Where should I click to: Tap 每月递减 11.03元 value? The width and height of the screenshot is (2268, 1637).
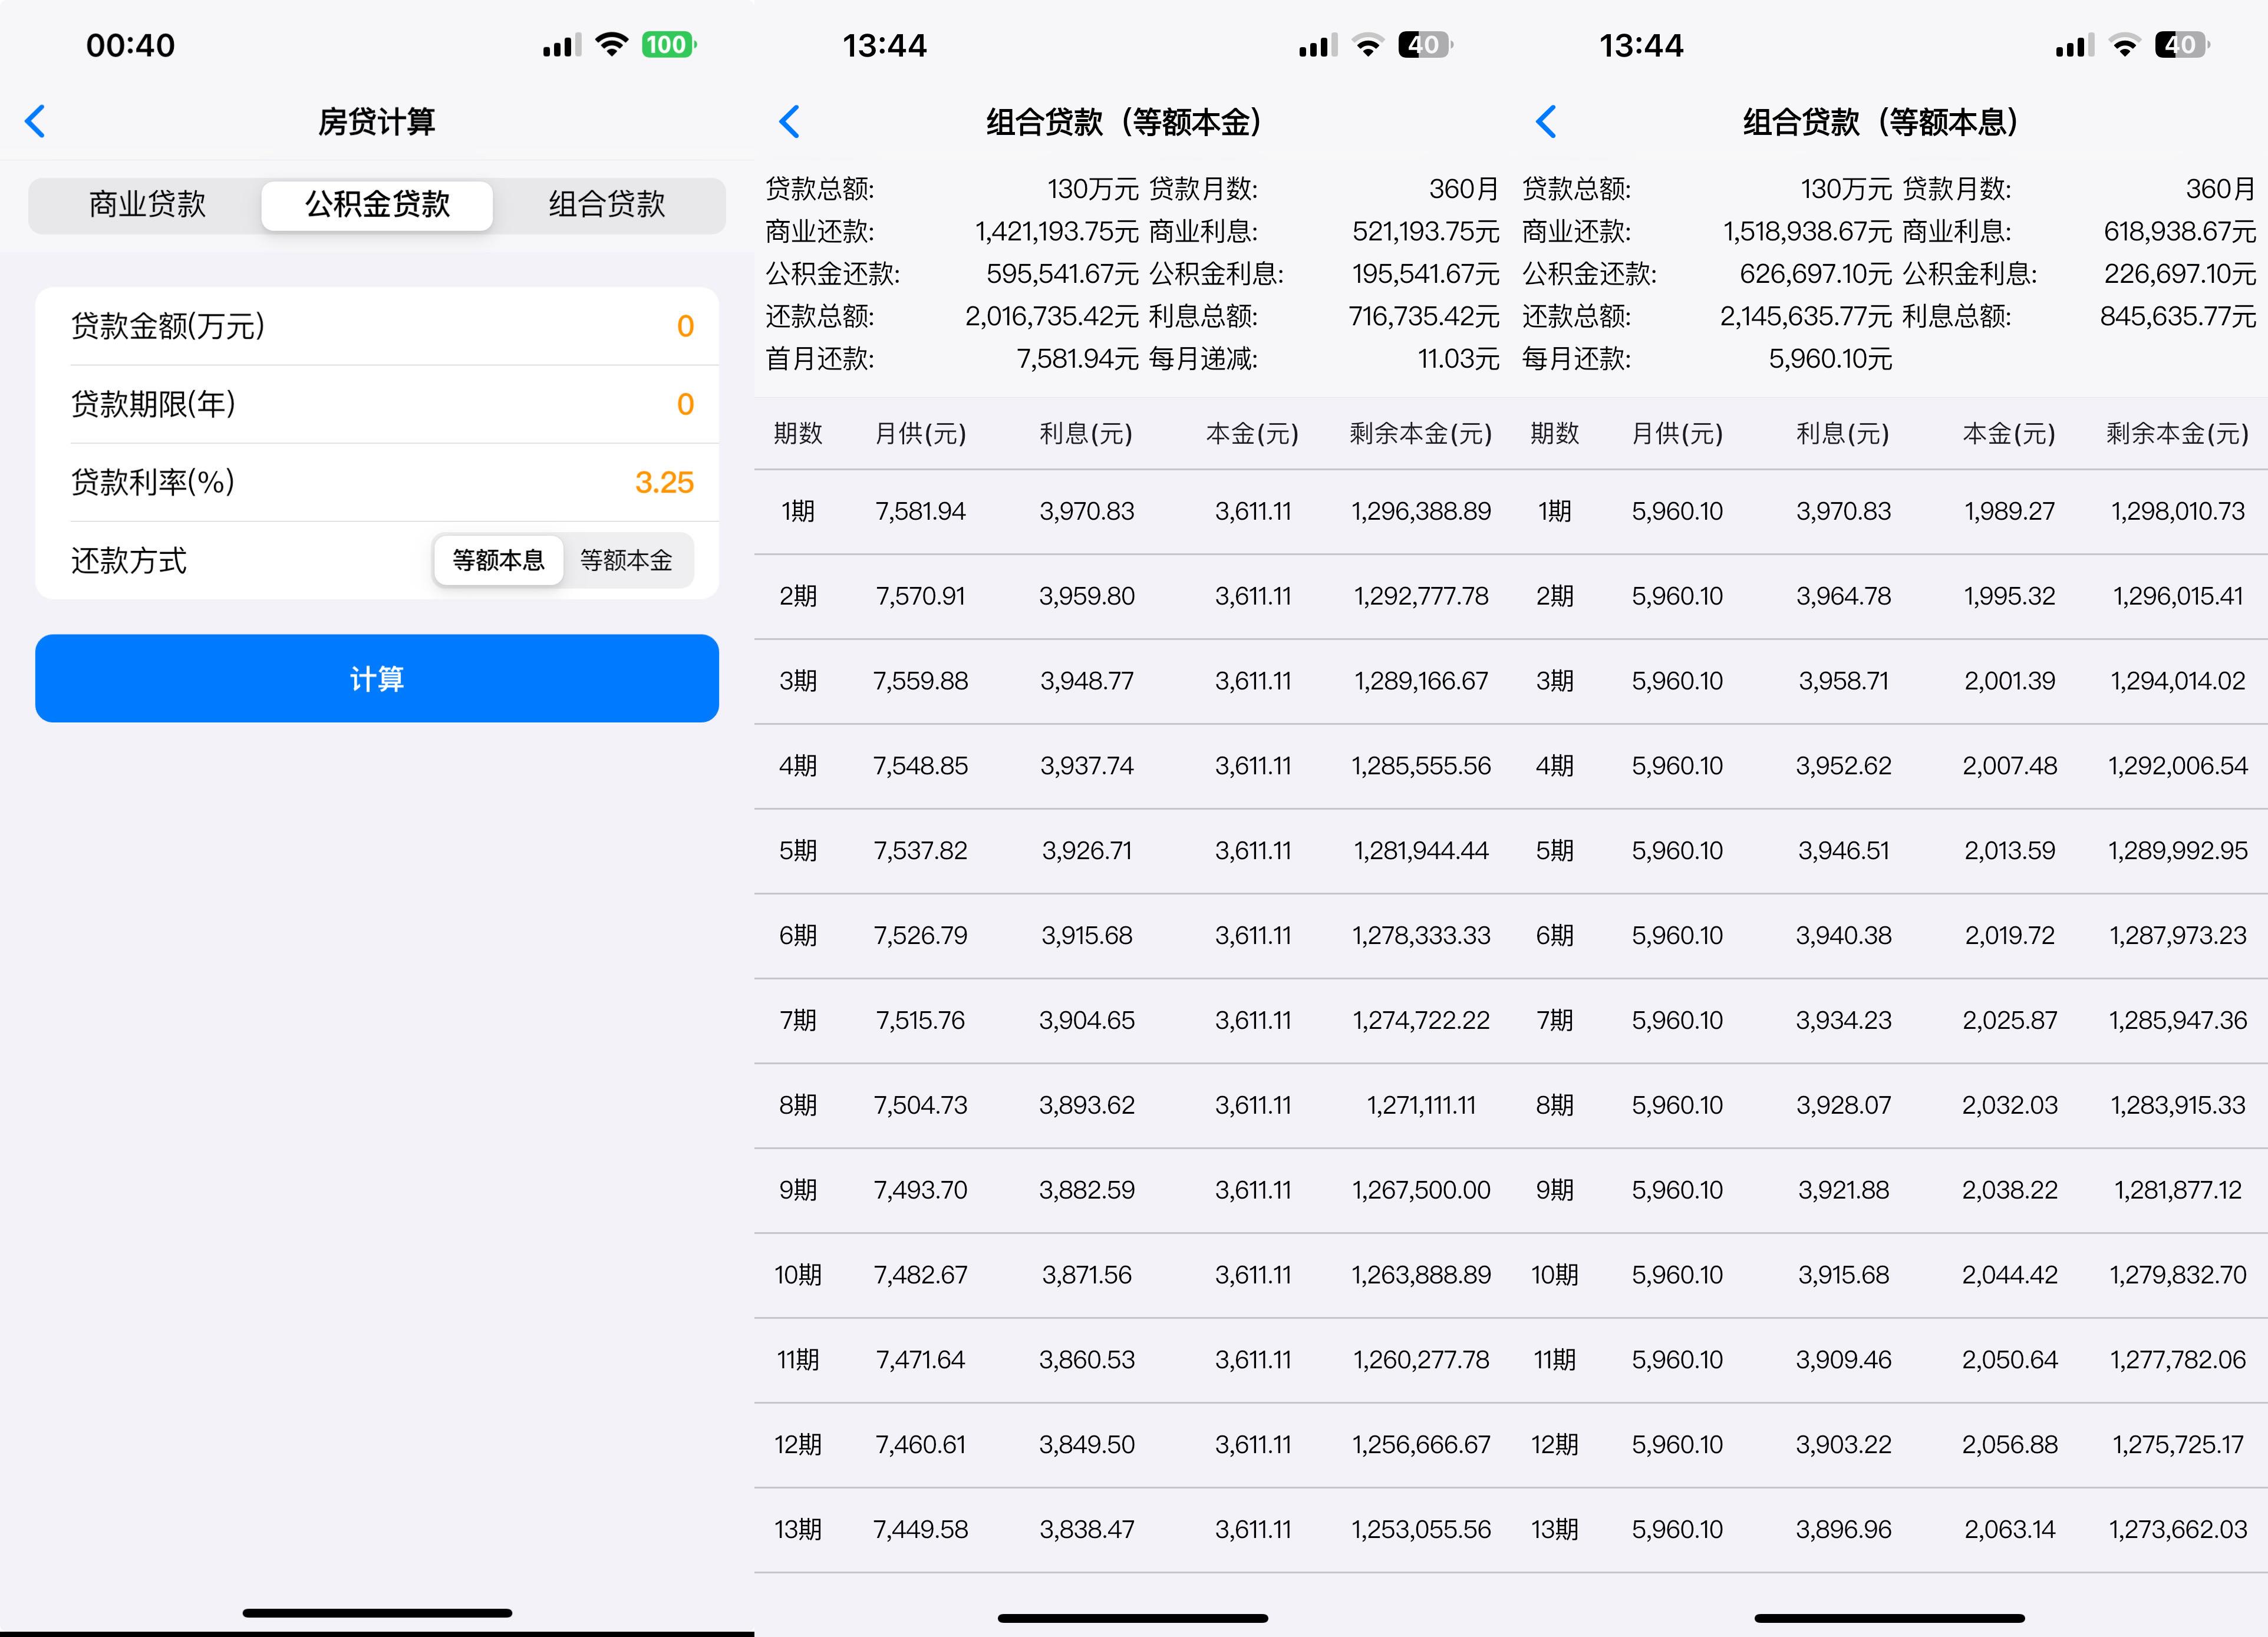tap(1458, 358)
